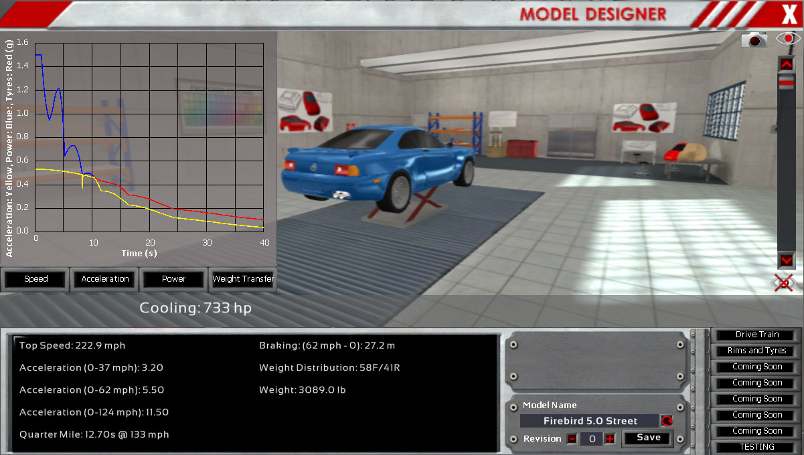This screenshot has width=804, height=455.
Task: Open the Rims and Tyres section
Action: pos(756,351)
